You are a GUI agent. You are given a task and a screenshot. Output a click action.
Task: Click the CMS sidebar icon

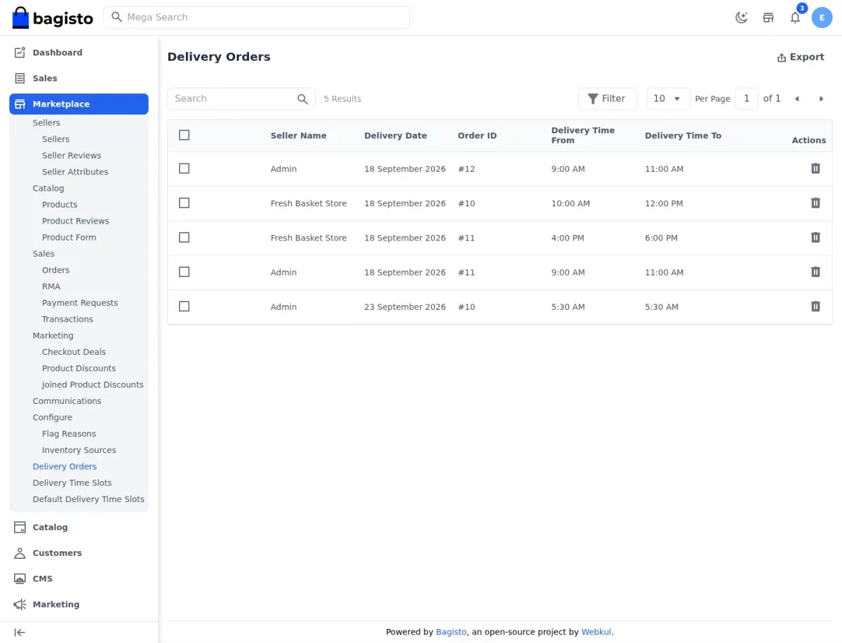[x=20, y=578]
